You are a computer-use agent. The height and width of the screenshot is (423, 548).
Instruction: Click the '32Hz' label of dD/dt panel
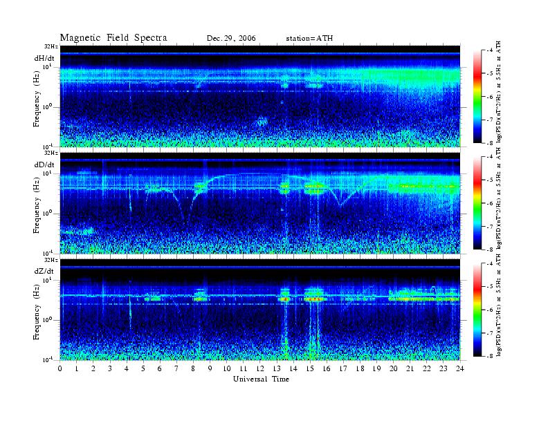point(51,153)
